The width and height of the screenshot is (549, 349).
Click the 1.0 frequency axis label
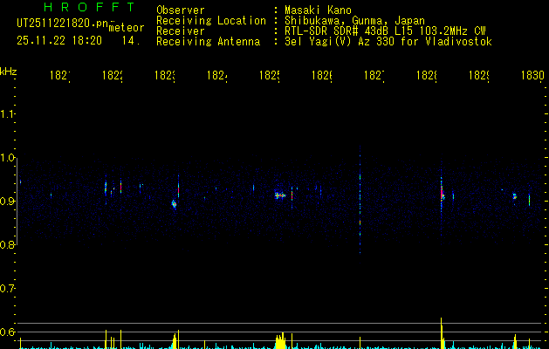pyautogui.click(x=7, y=158)
